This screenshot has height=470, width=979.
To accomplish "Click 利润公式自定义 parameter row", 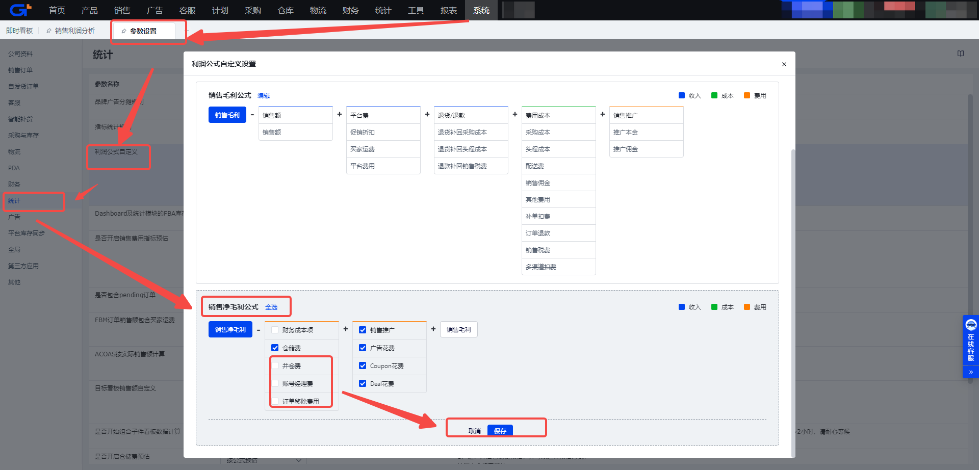I will (x=116, y=152).
